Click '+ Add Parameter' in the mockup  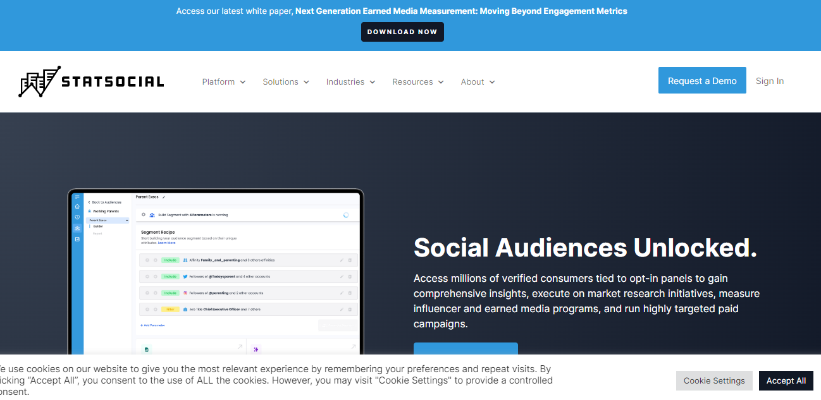click(153, 325)
